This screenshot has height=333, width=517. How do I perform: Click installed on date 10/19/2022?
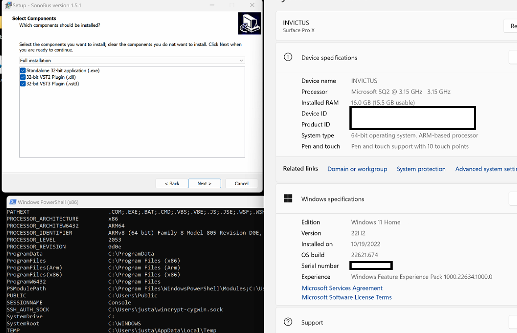pyautogui.click(x=365, y=244)
